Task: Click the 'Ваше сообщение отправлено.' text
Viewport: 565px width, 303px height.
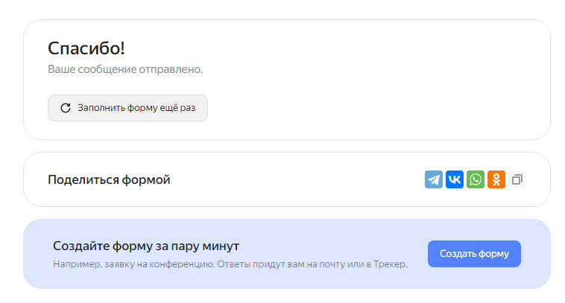Action: (x=125, y=69)
